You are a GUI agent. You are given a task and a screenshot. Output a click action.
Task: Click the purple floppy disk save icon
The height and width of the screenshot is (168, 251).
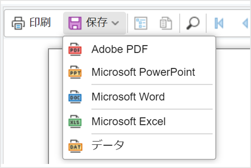point(75,23)
